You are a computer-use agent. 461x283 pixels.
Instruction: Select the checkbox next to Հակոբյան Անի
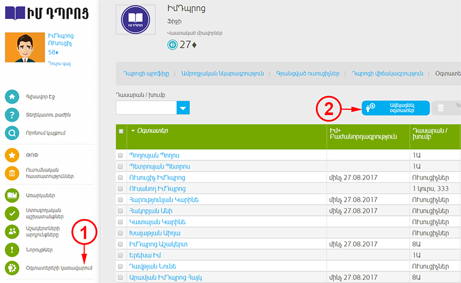pyautogui.click(x=120, y=211)
